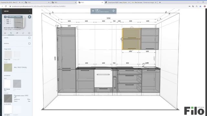Click the 340 depth dimension value in panel
Image resolution: width=207 pixels, height=116 pixels.
click(8, 24)
